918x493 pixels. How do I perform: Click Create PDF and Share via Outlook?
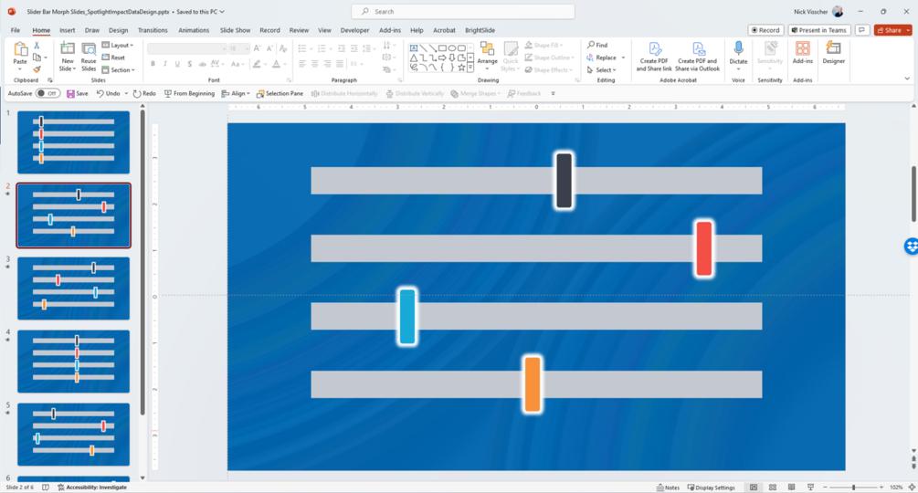[697, 57]
